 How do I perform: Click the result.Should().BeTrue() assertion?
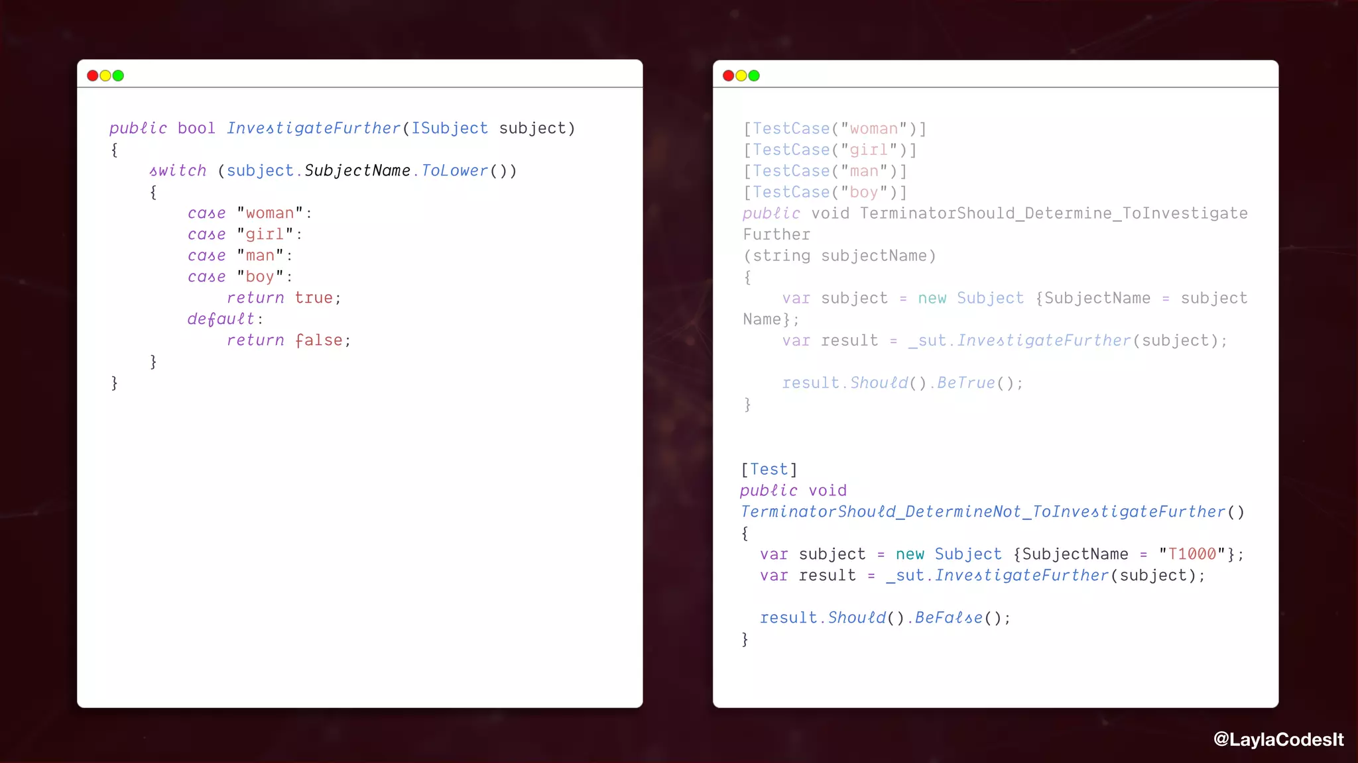[x=903, y=383]
